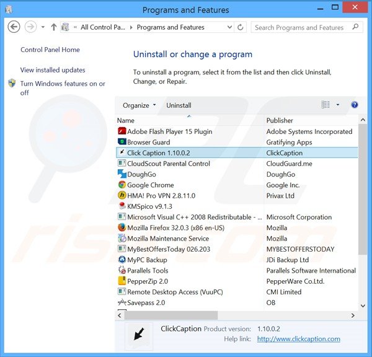Open the Organize menu
The width and height of the screenshot is (372, 357).
[x=139, y=105]
